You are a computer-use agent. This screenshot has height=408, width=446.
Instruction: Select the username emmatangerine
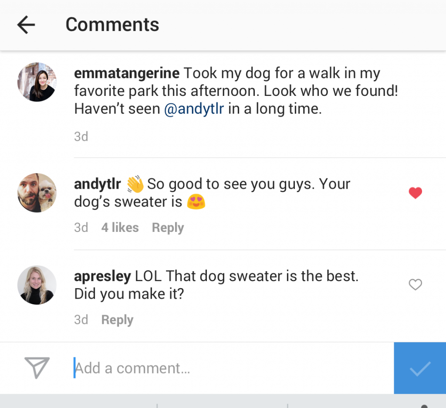126,73
